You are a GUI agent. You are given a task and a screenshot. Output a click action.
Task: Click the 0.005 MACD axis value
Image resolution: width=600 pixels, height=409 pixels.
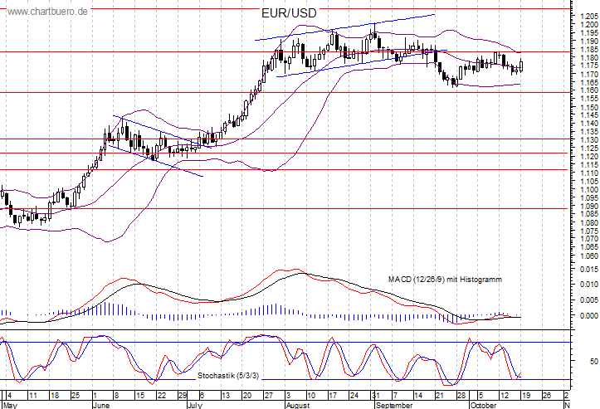pyautogui.click(x=589, y=300)
